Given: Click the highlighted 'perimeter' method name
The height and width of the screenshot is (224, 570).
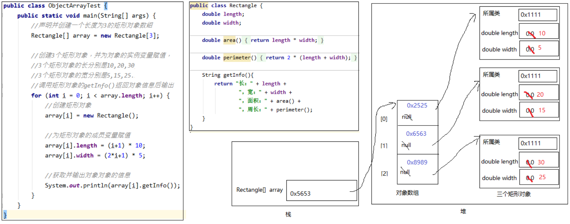Looking at the screenshot, I should (237, 58).
